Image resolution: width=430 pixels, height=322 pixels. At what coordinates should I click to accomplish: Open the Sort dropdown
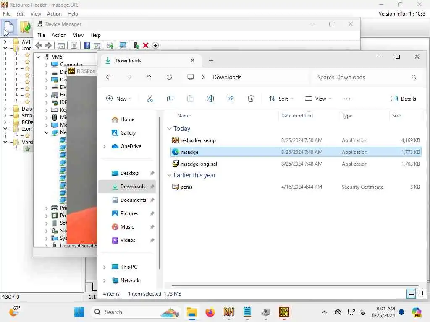click(281, 99)
